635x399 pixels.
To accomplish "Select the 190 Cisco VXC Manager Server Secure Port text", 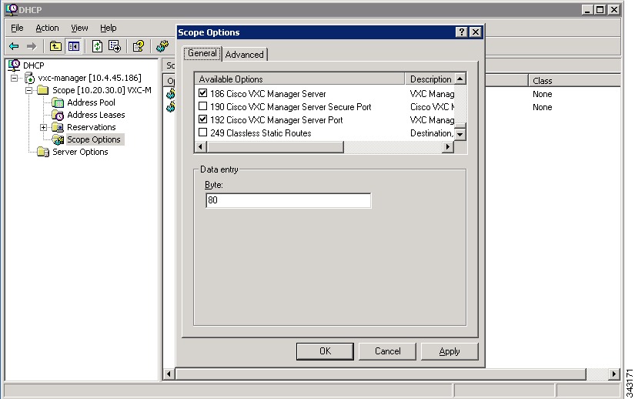I will (x=290, y=107).
